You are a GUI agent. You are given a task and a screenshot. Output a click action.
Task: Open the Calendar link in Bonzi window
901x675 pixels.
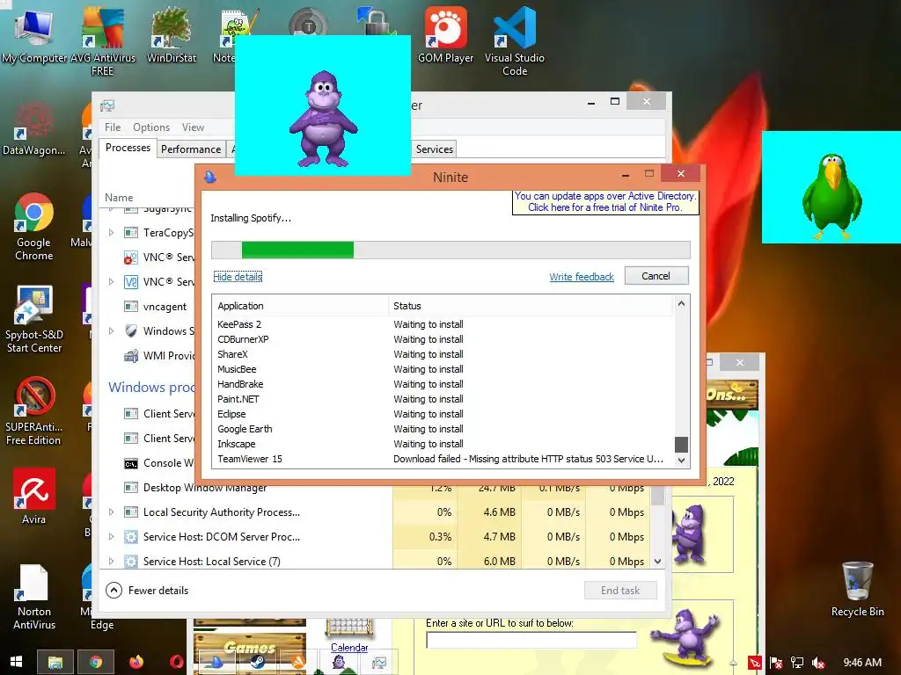(349, 648)
